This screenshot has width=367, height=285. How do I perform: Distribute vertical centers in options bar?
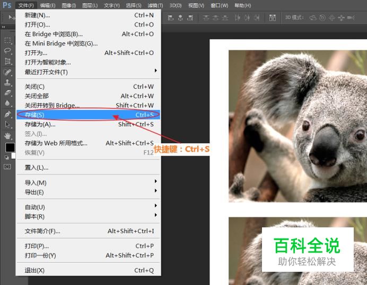pyautogui.click(x=215, y=17)
